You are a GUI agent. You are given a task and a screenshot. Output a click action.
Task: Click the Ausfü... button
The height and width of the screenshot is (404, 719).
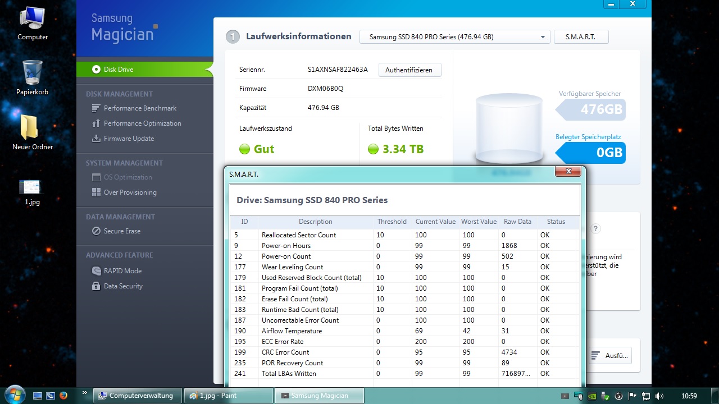[610, 356]
